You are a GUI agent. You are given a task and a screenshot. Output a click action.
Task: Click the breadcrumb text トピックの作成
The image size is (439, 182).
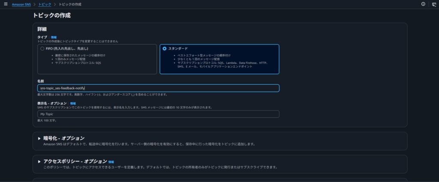click(70, 4)
